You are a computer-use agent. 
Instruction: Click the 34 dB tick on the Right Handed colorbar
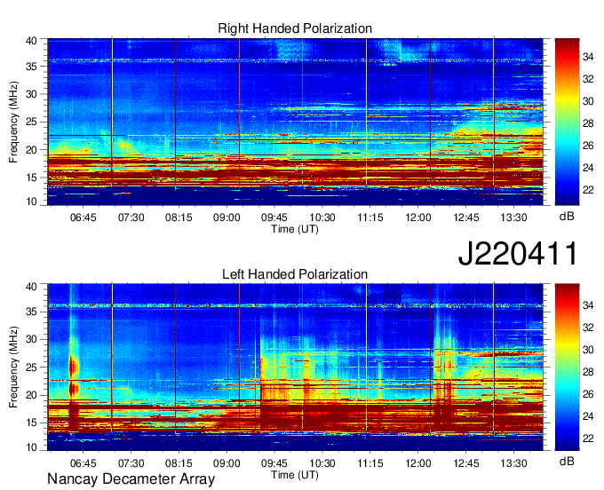(588, 57)
